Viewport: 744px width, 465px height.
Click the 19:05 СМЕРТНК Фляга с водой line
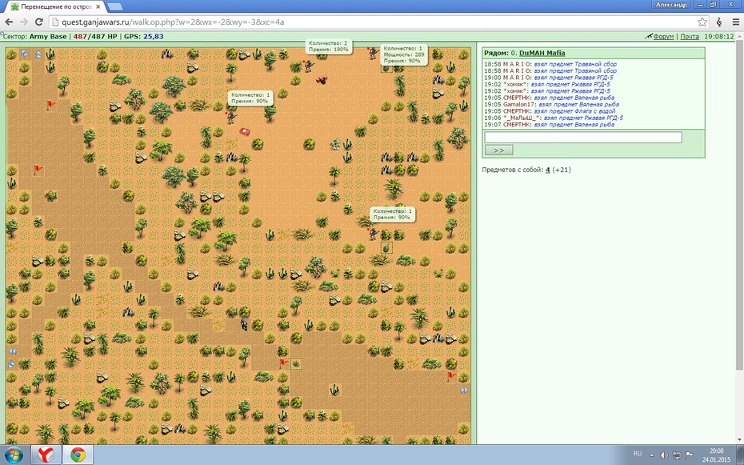pos(550,111)
